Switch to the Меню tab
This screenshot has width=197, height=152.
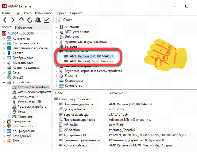point(7,27)
